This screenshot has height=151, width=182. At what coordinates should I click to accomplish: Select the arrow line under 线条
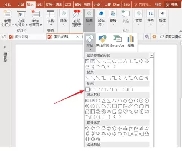tap(93, 78)
